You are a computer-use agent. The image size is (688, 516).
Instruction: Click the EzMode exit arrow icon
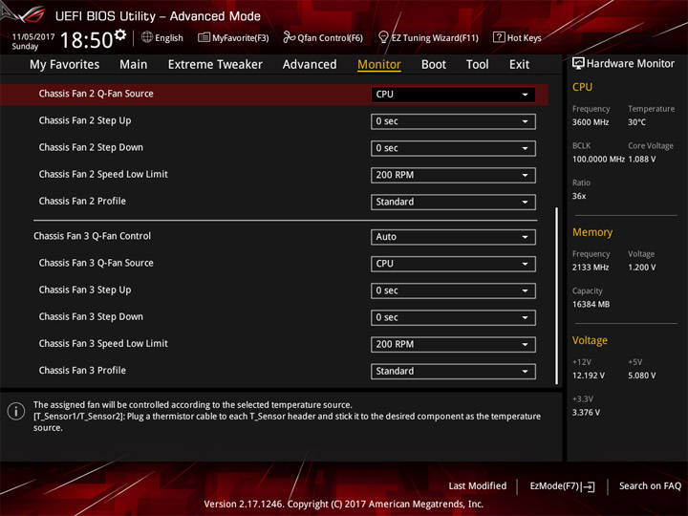click(x=589, y=486)
